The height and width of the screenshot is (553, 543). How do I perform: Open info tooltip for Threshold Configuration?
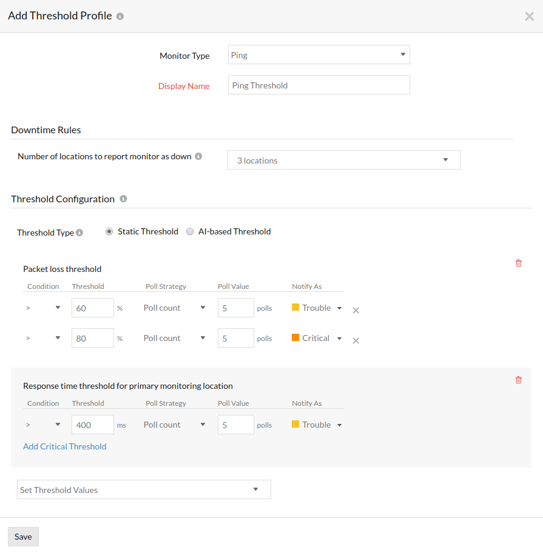point(124,199)
